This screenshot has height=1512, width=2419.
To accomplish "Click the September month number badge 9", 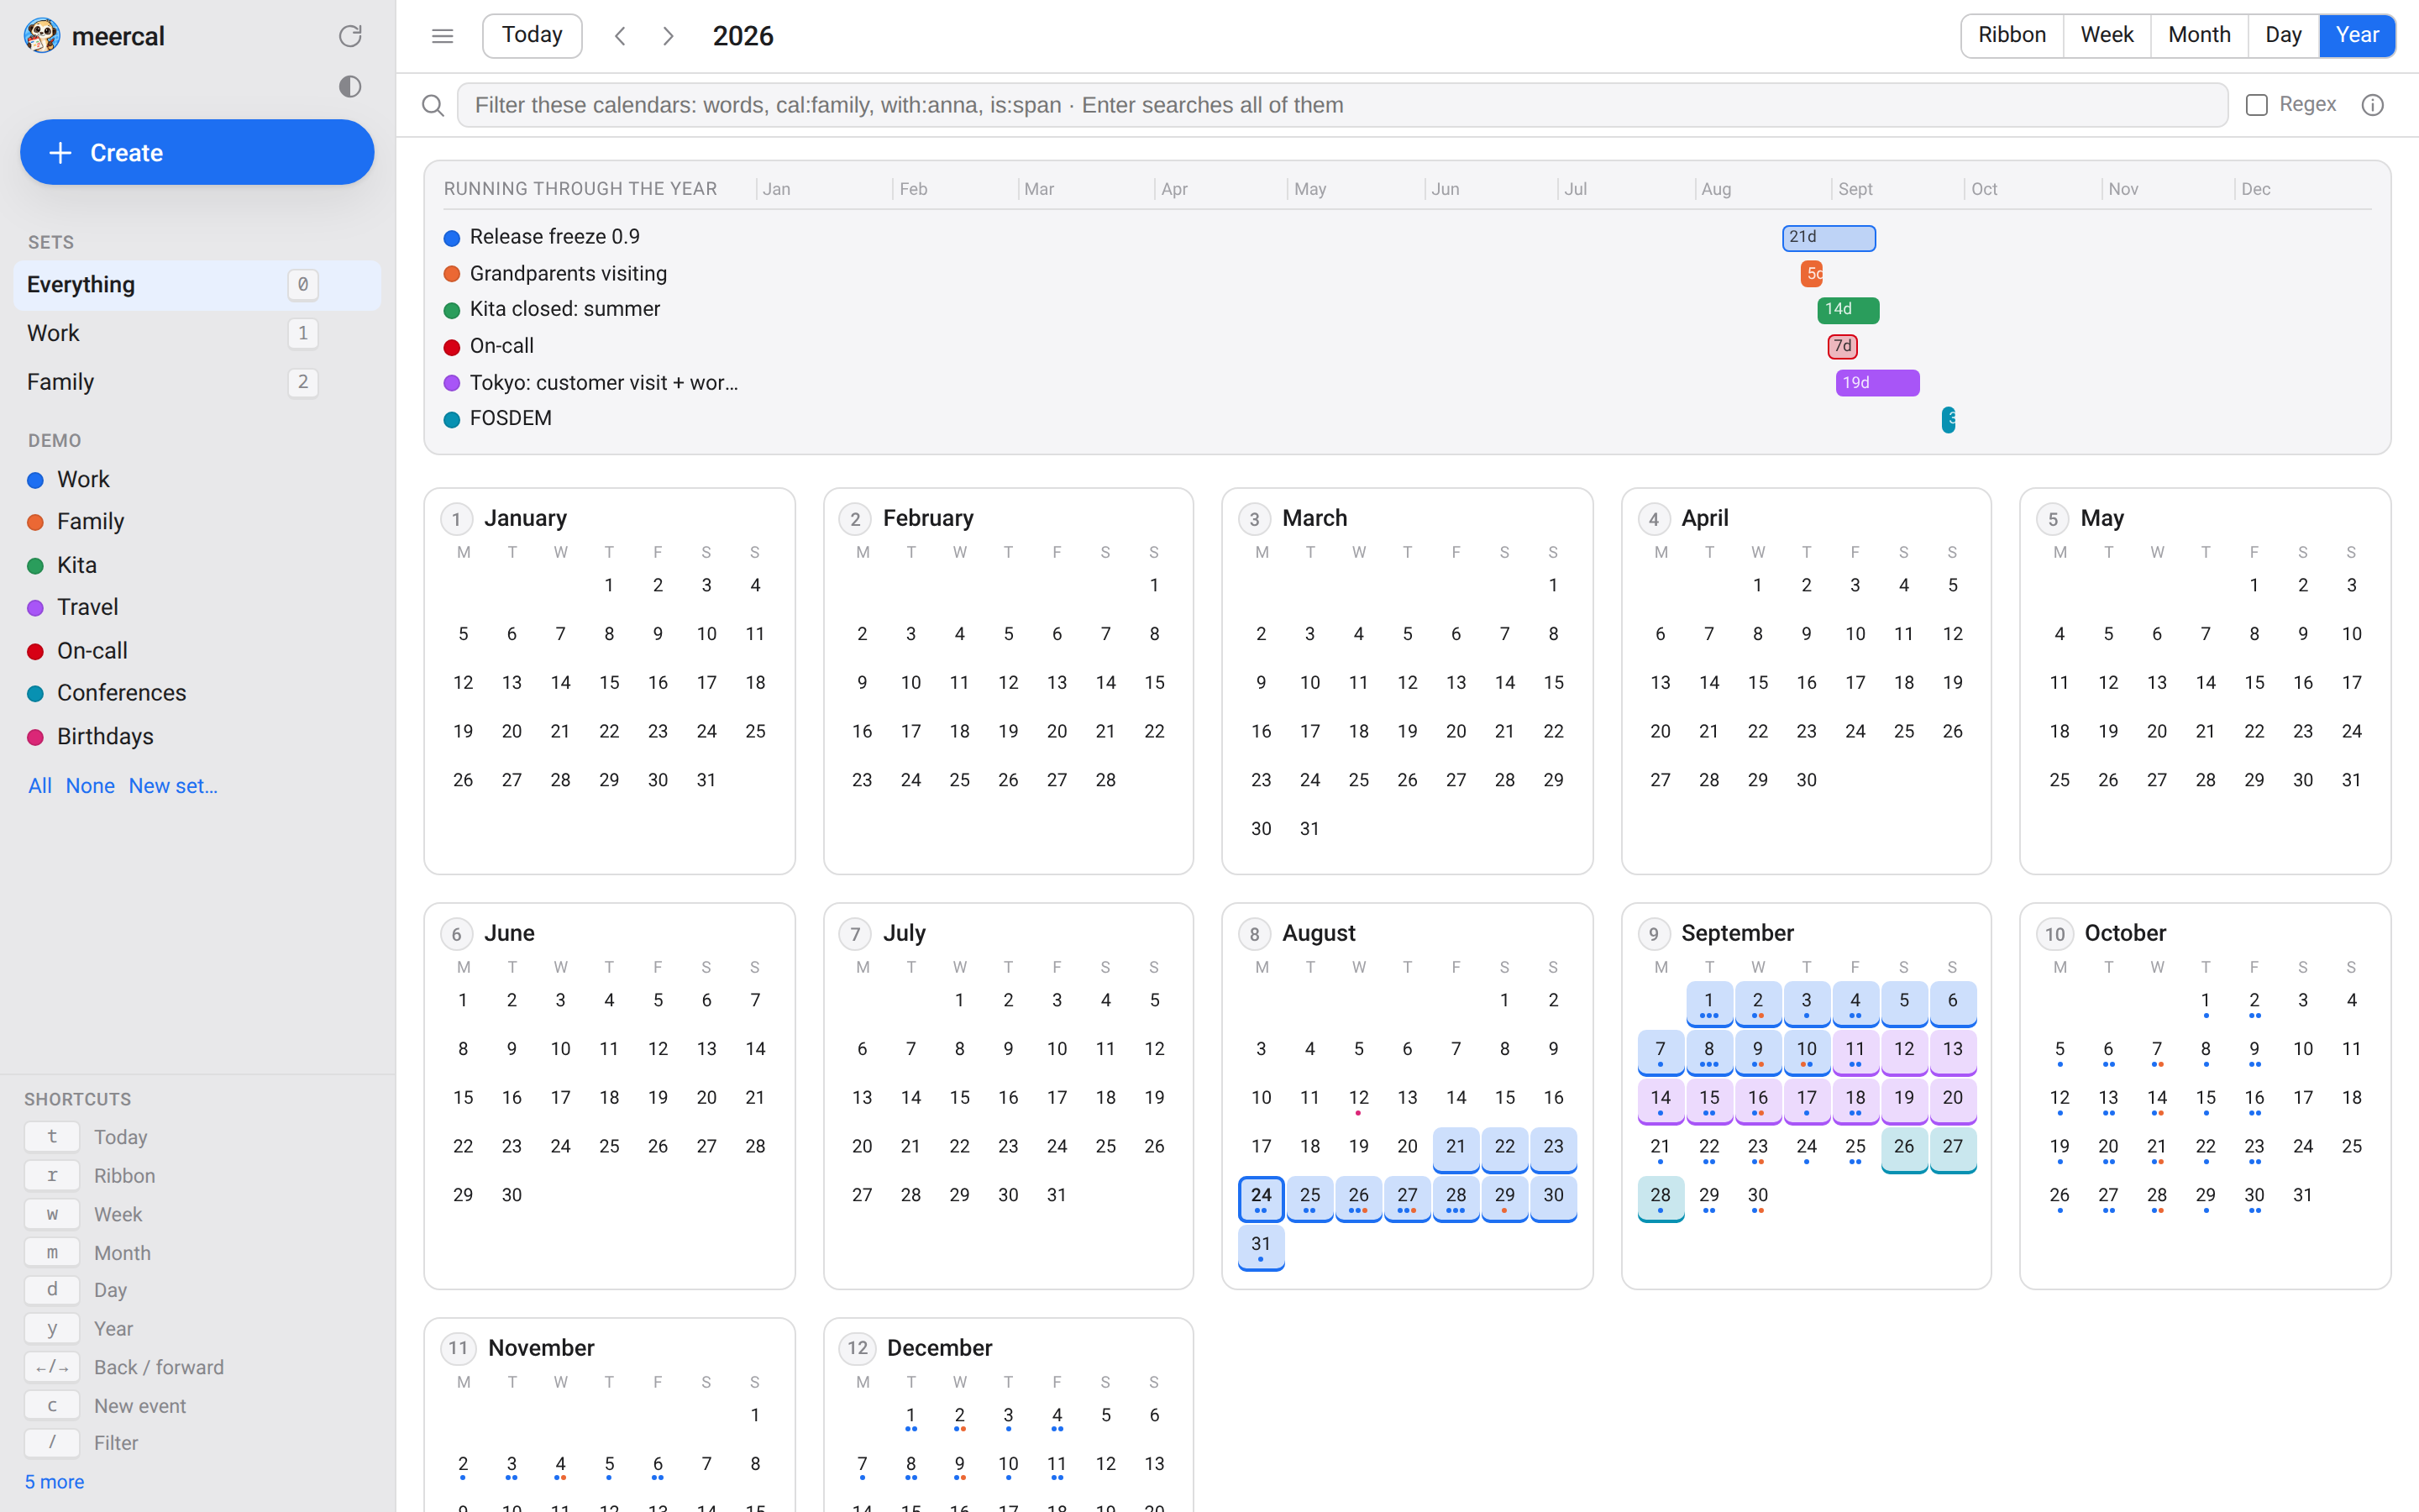I will [x=1653, y=934].
